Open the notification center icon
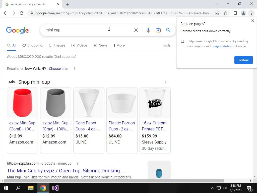Image resolution: width=257 pixels, height=193 pixels. coord(249,188)
